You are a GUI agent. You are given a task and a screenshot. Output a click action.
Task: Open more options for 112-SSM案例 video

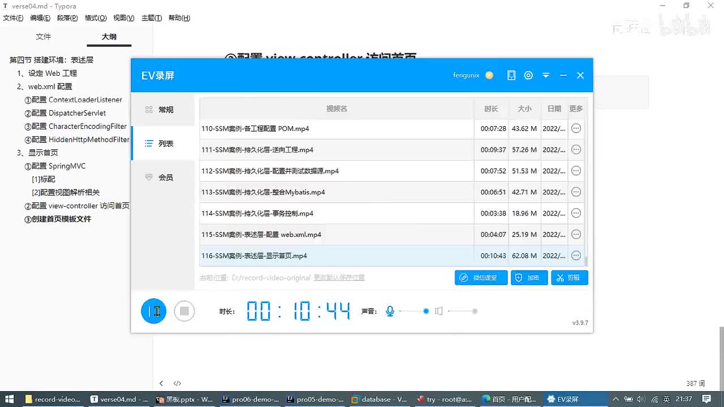point(576,171)
